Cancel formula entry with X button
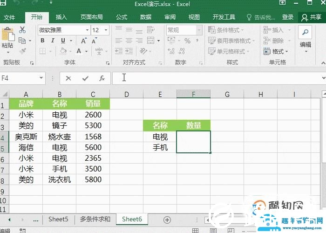 point(68,78)
